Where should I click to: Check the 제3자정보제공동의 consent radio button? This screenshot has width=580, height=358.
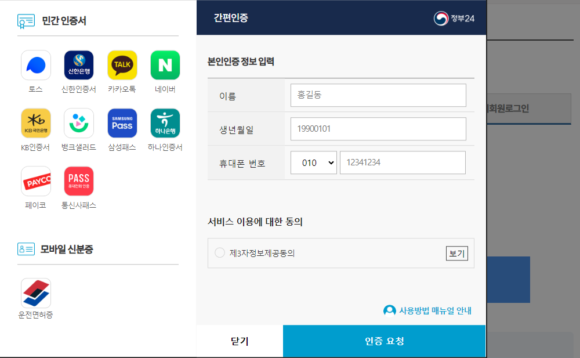pyautogui.click(x=220, y=252)
